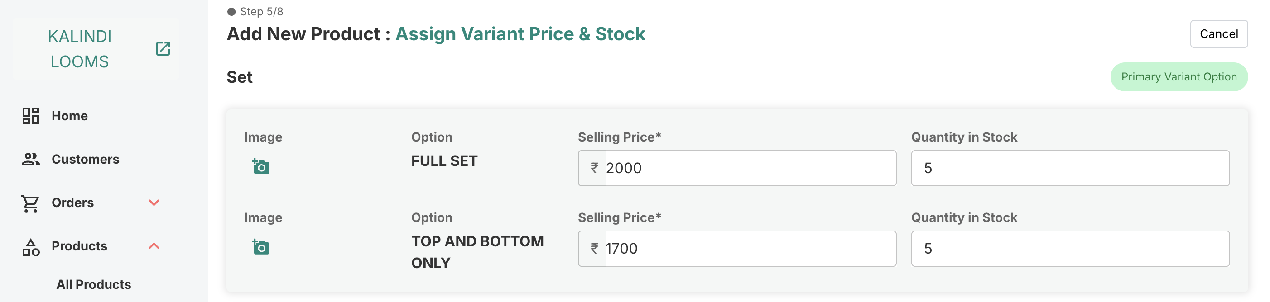1270x302 pixels.
Task: Click the Home dashboard icon
Action: tap(30, 116)
